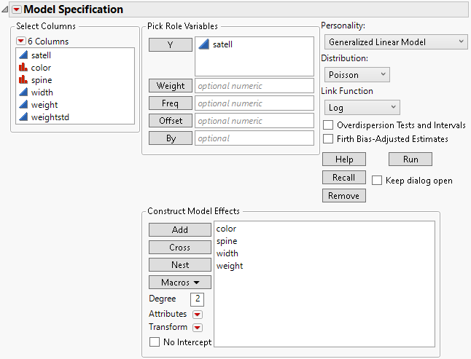
Task: Check the Keep dialog open box
Action: click(x=377, y=181)
